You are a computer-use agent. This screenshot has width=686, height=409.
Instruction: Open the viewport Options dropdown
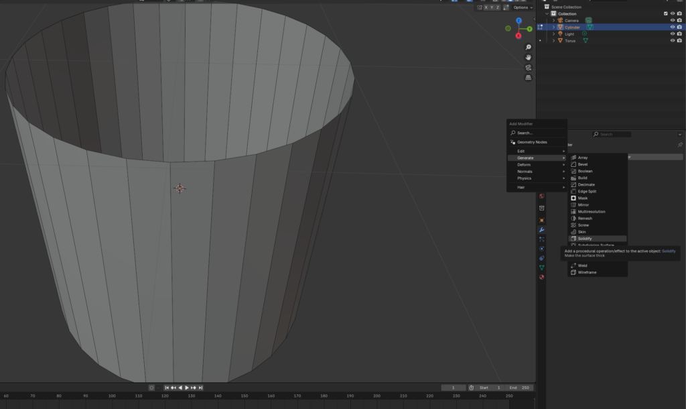pyautogui.click(x=523, y=7)
